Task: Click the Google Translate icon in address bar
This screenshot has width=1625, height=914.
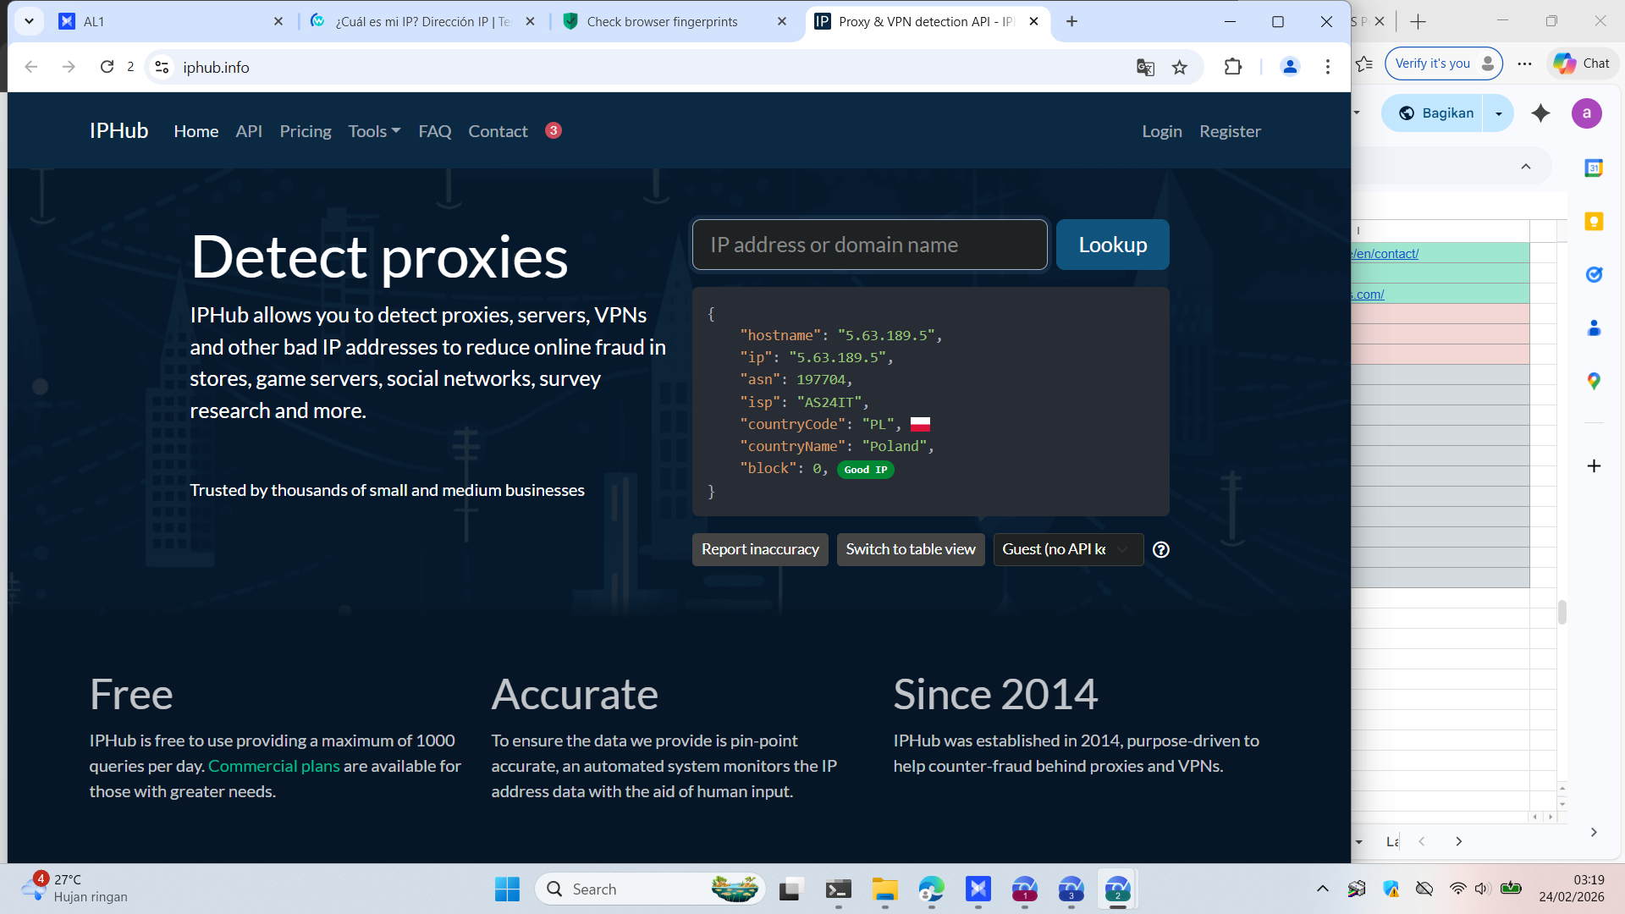Action: (1145, 68)
